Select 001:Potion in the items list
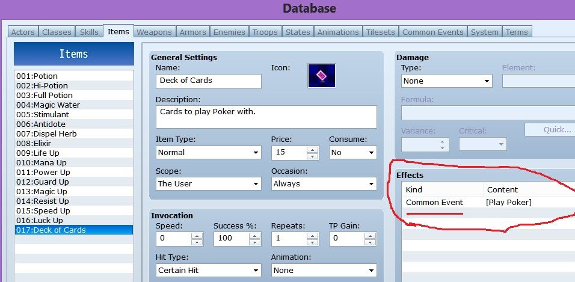The height and width of the screenshot is (282, 575). pos(73,76)
